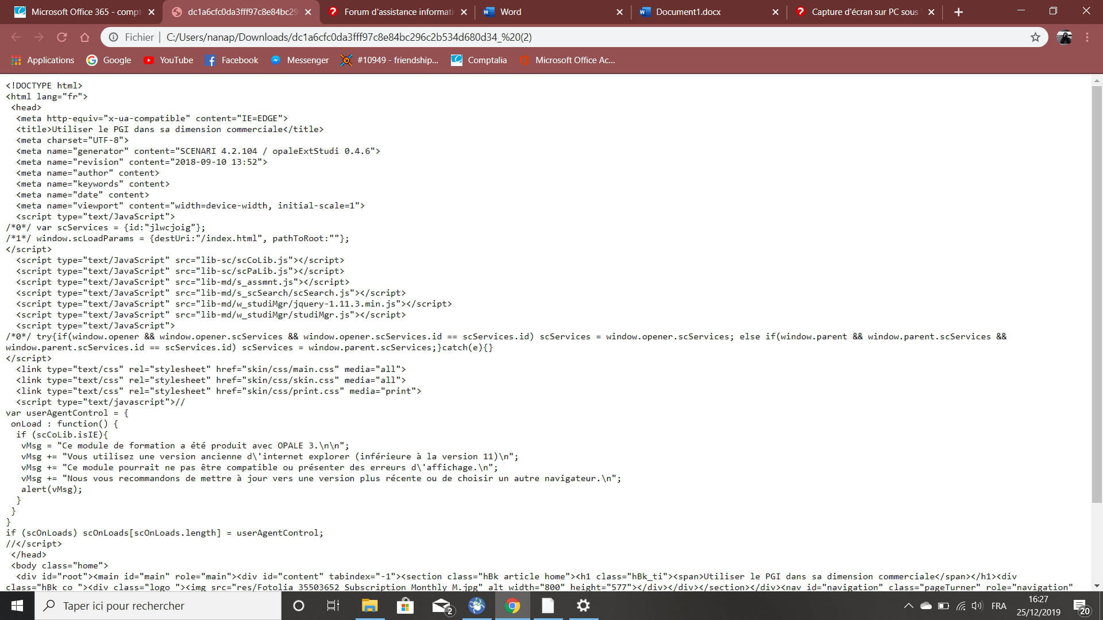Open the Chrome three-dot menu

pyautogui.click(x=1087, y=37)
